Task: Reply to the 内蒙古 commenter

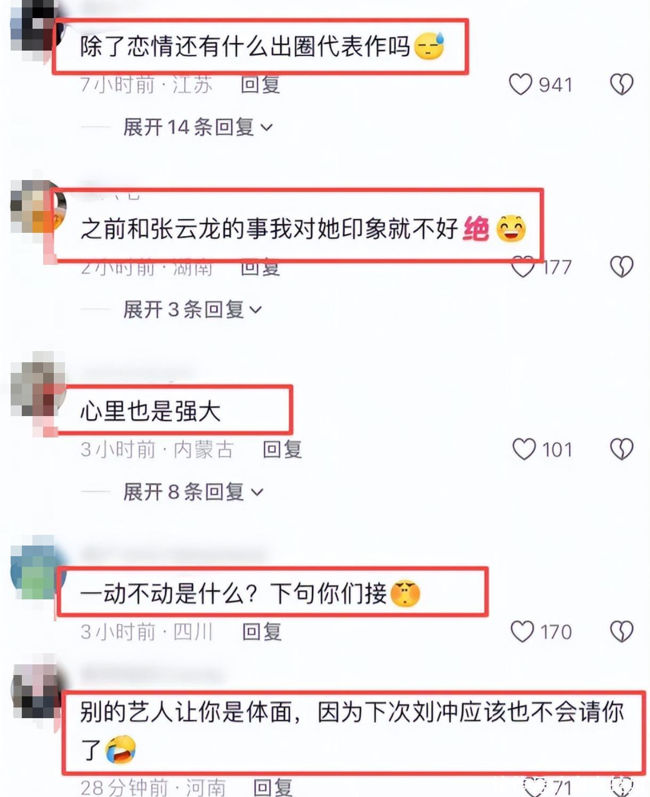Action: point(282,449)
